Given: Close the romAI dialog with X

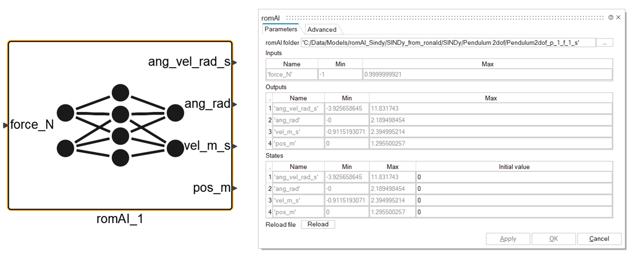Looking at the screenshot, I should point(618,17).
